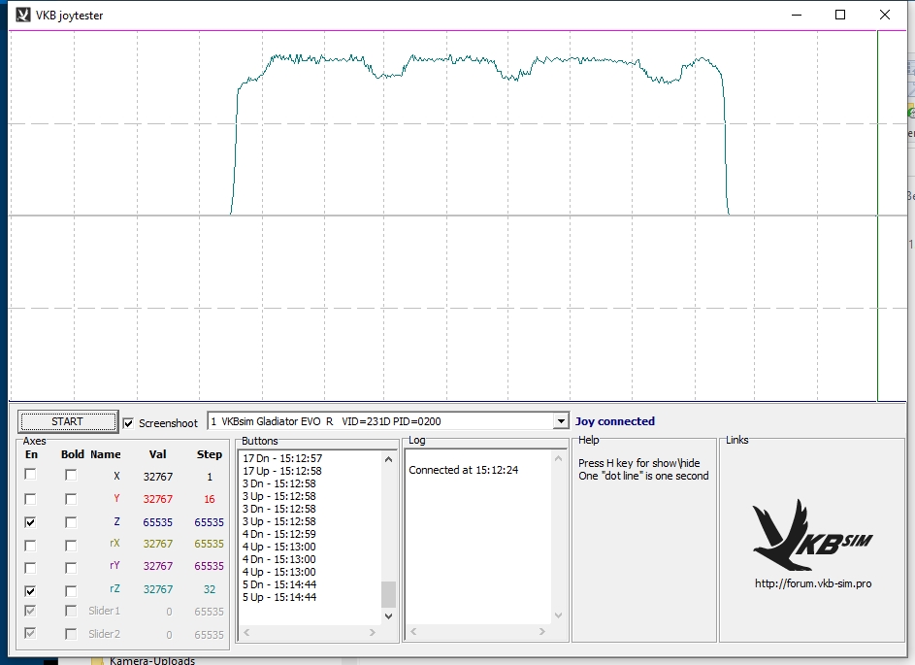Enable the rY axis checkbox
The height and width of the screenshot is (665, 915).
coord(30,568)
